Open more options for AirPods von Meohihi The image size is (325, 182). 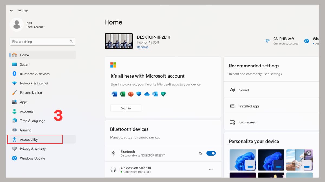tap(211, 170)
